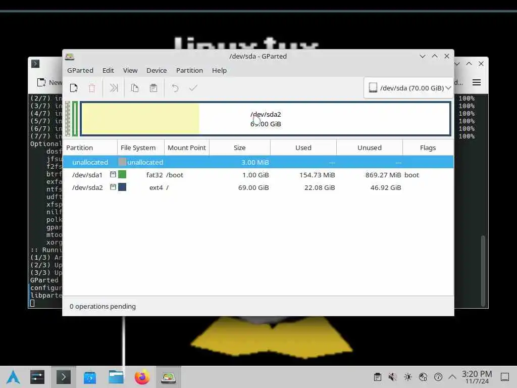Click the terminal window scrollbar

coord(483,271)
